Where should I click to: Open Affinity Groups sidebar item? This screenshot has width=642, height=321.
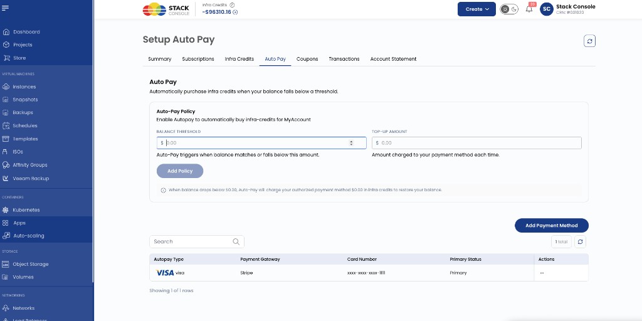click(x=30, y=165)
